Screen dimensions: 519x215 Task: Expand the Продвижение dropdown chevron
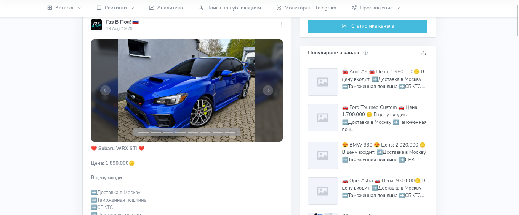click(398, 8)
